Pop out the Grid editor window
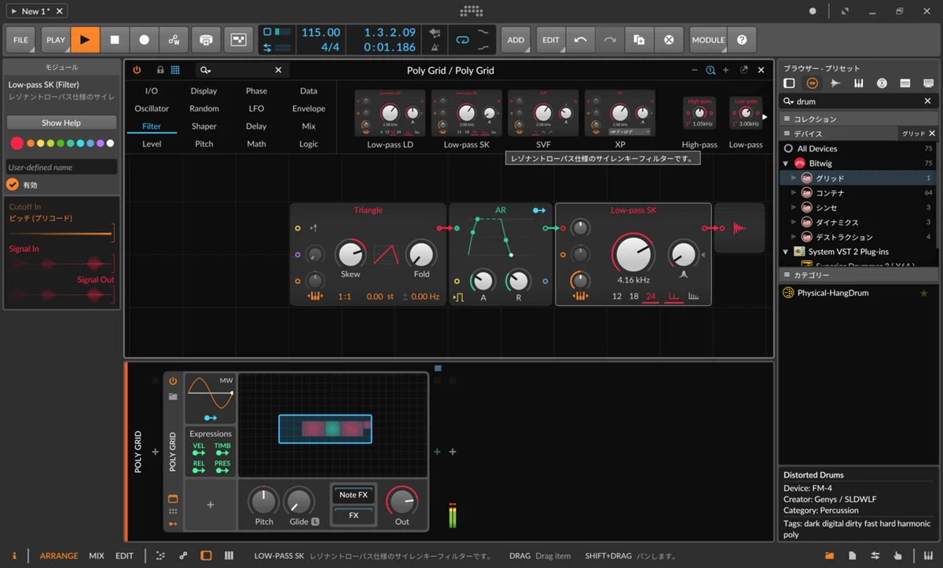 pos(744,70)
